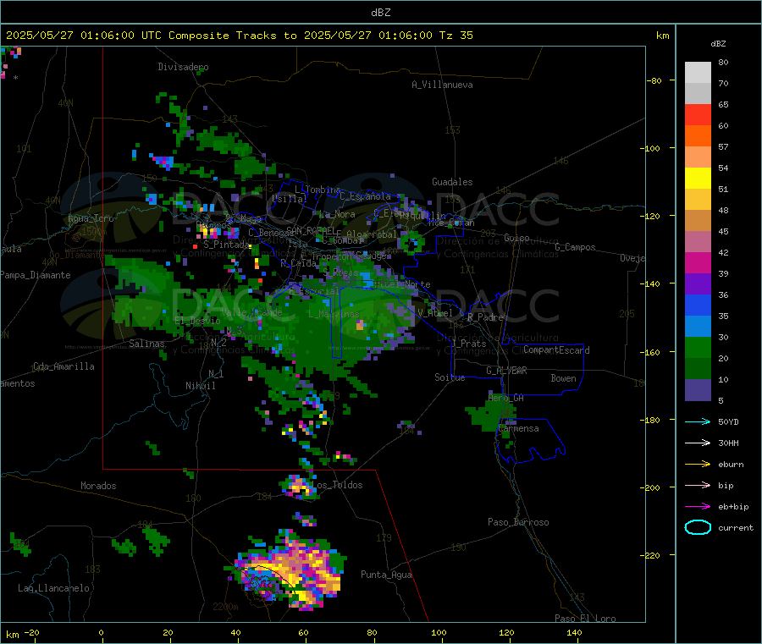Click the storm cell beside Los_Toldos
The width and height of the screenshot is (762, 644).
pyautogui.click(x=298, y=487)
